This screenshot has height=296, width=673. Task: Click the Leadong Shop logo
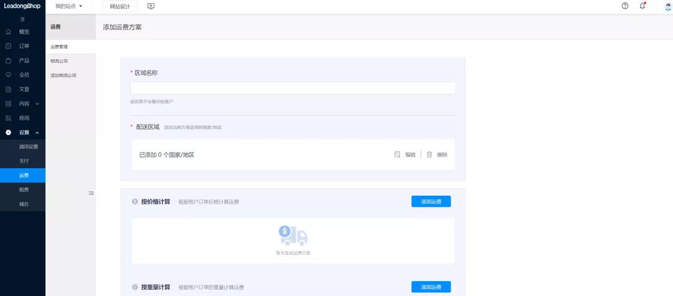pos(22,6)
